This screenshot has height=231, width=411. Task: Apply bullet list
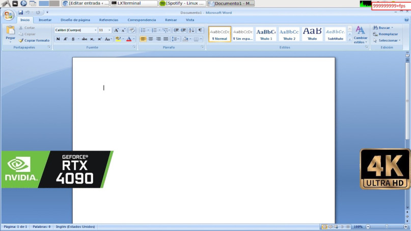pos(143,31)
